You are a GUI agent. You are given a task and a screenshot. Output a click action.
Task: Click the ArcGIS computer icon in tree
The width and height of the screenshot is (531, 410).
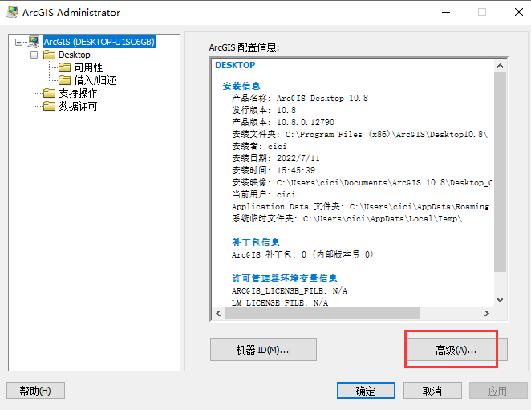(34, 42)
